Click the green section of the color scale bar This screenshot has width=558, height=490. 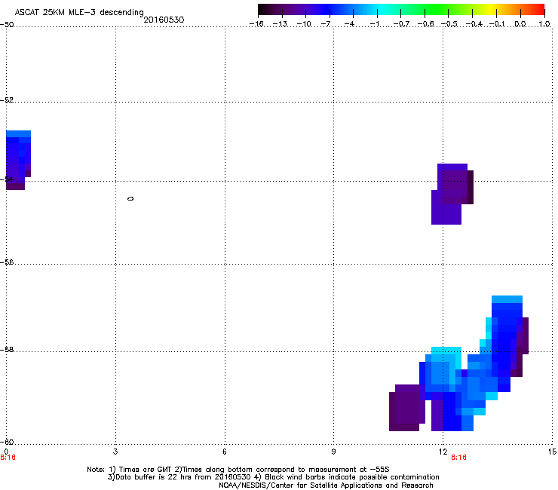(x=436, y=9)
